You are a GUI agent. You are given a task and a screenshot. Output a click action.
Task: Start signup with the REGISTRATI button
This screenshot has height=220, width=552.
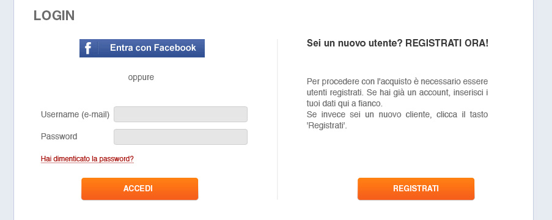pos(416,189)
